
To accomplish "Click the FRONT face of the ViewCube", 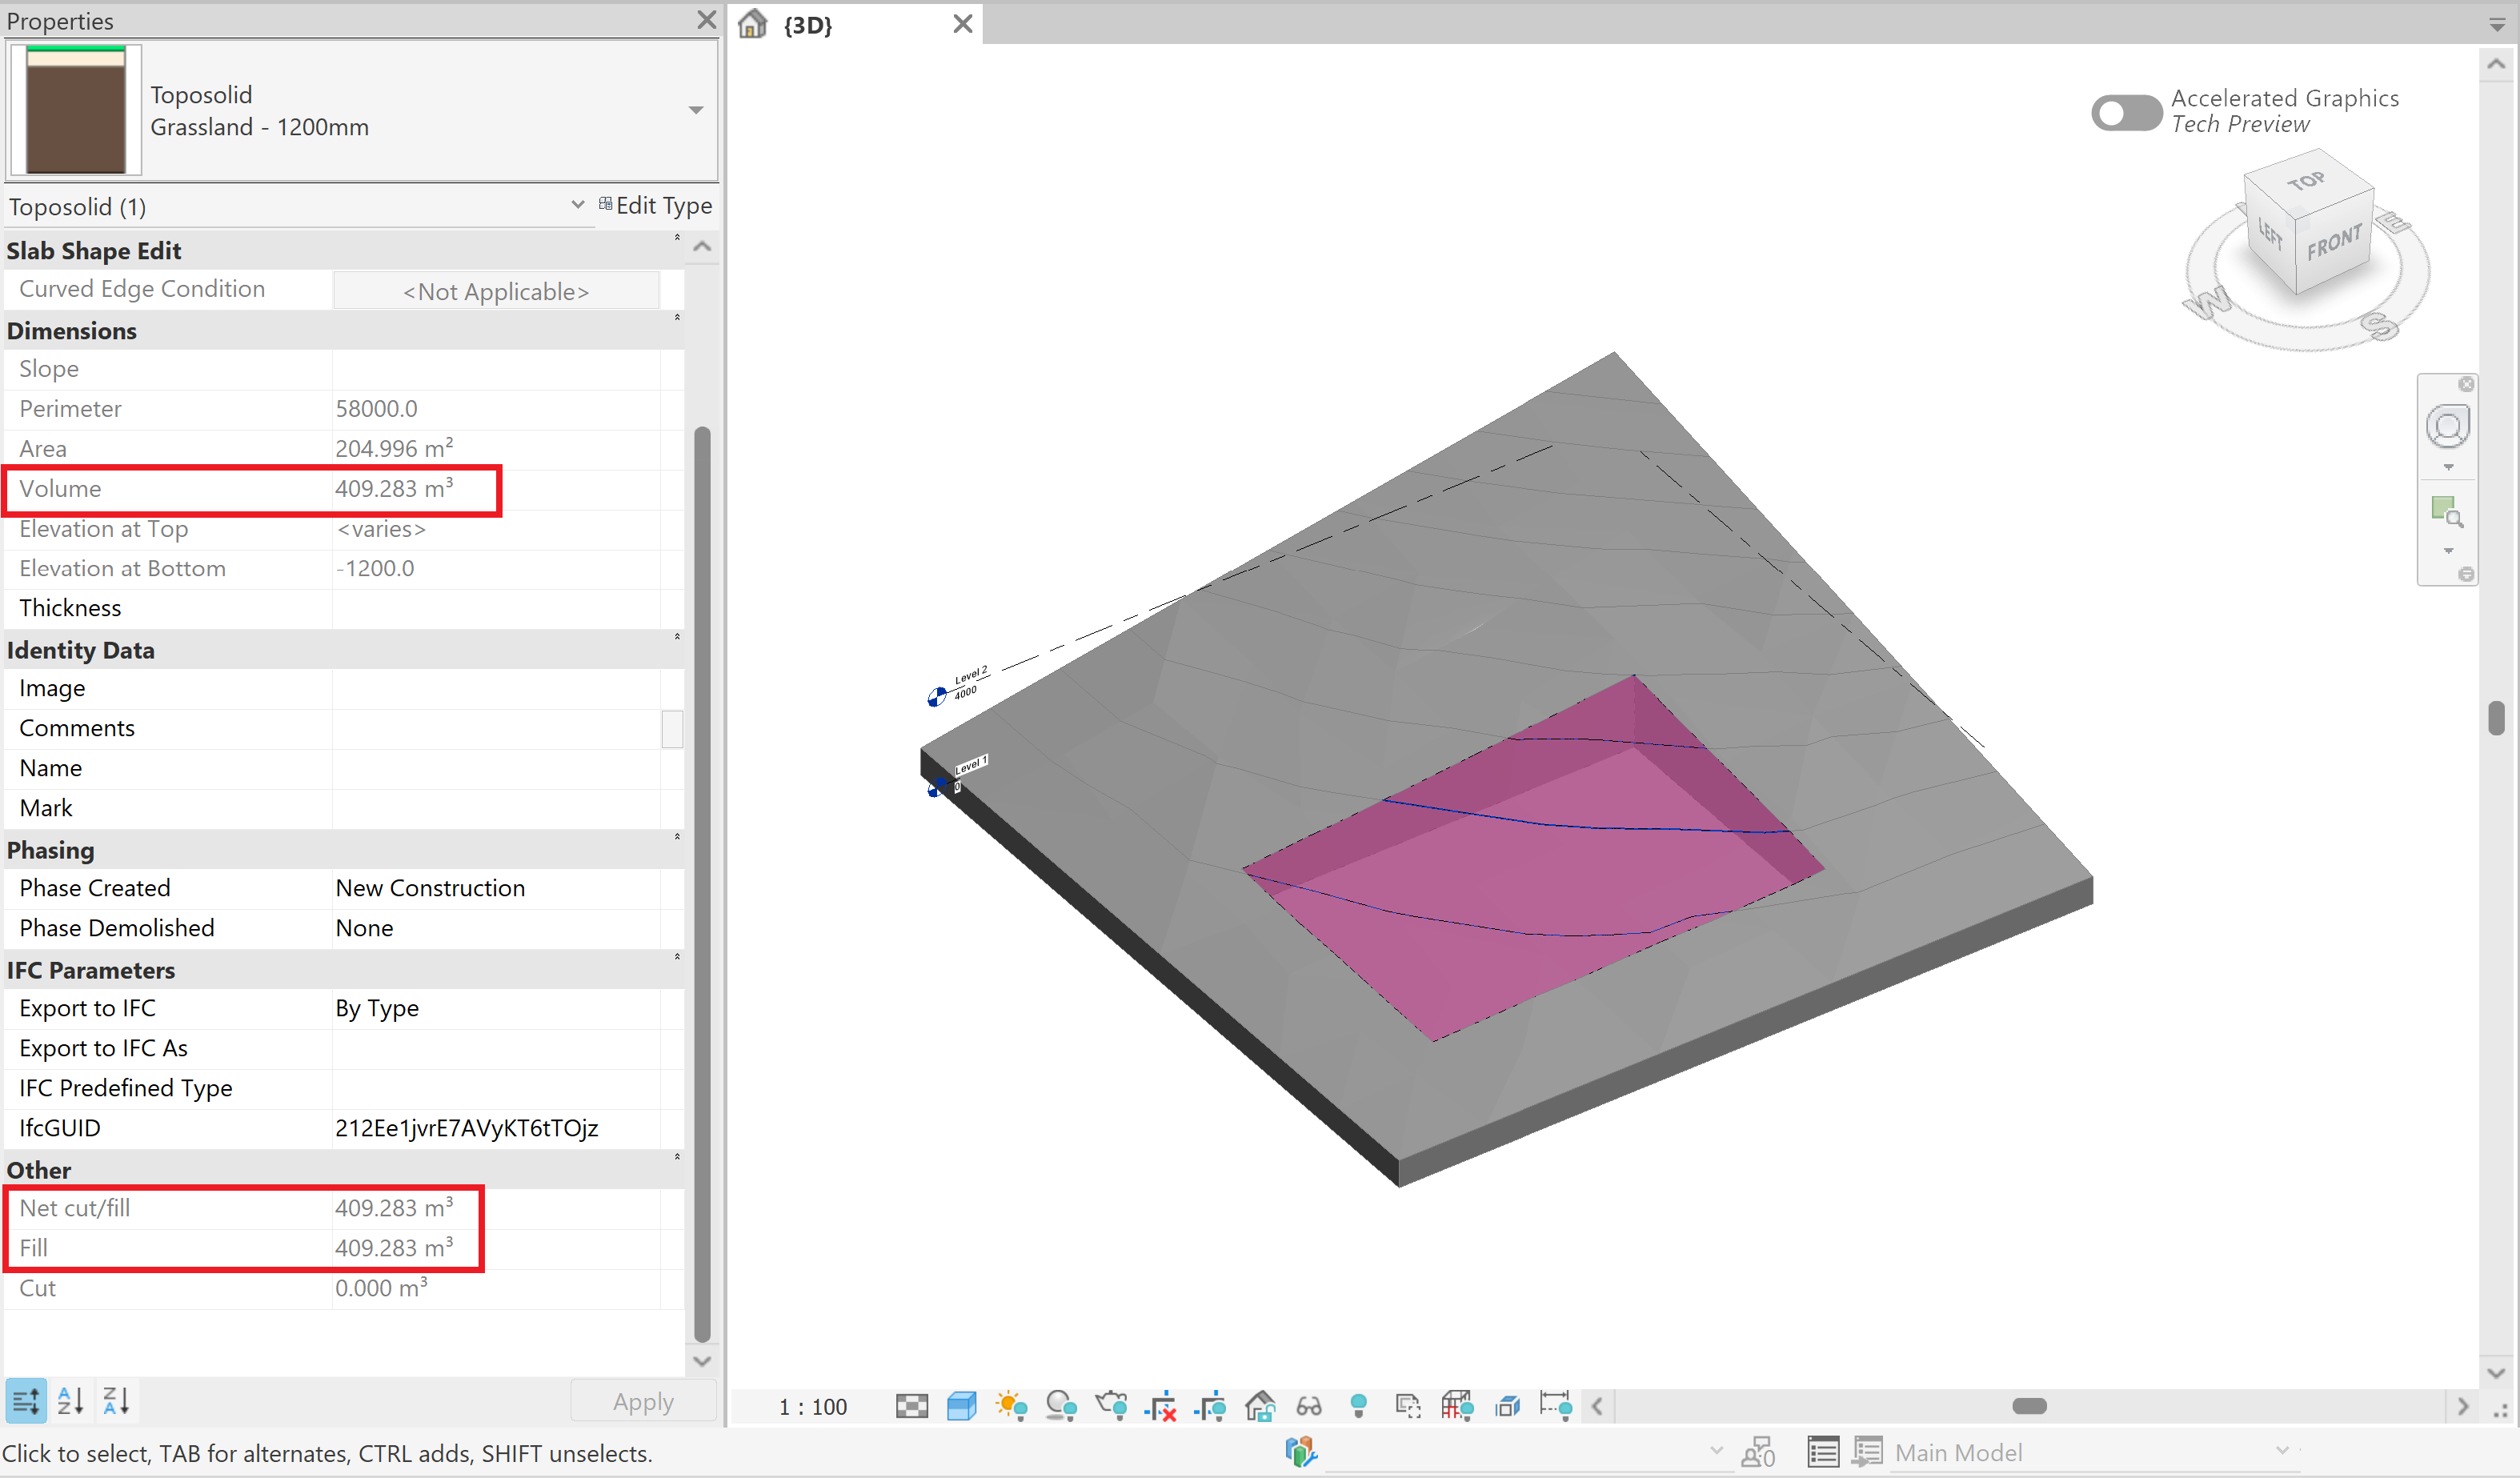I will tap(2336, 242).
